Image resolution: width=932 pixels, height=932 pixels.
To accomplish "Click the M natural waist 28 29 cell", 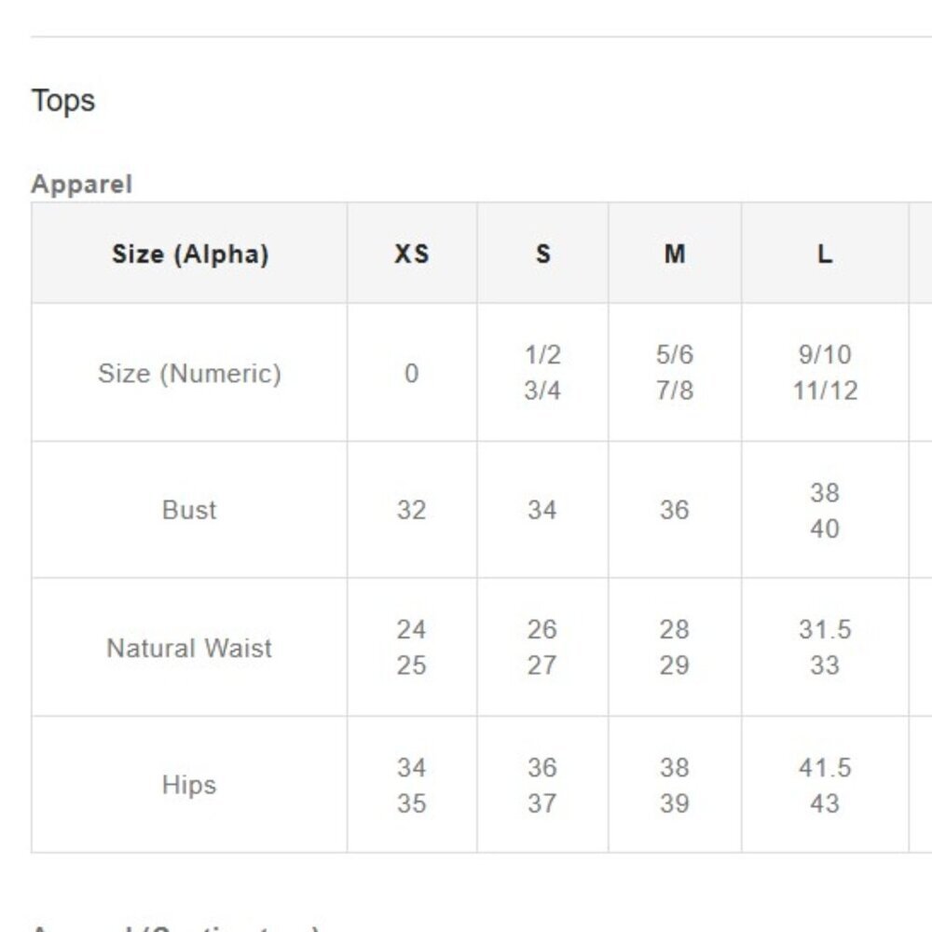I will (x=675, y=648).
